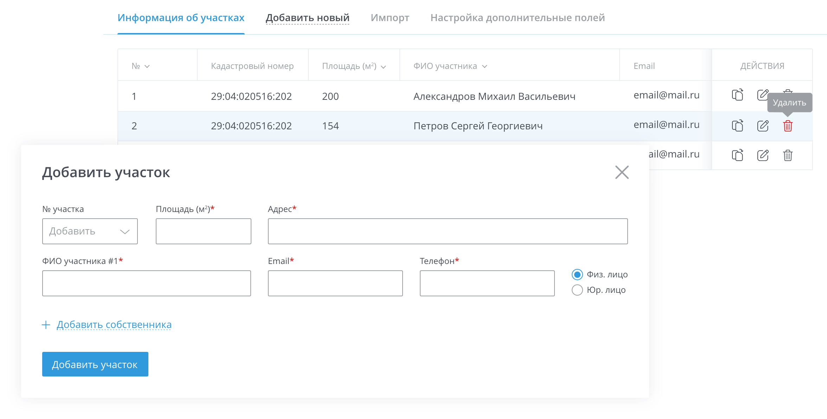Select the Физ. лицо radio button
This screenshot has height=419, width=827.
tap(577, 274)
